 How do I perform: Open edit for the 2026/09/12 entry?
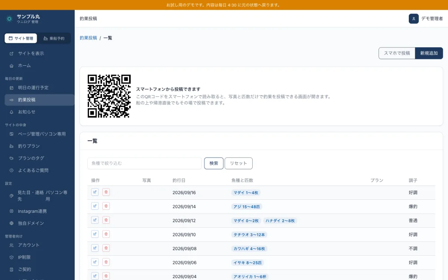pos(95,220)
